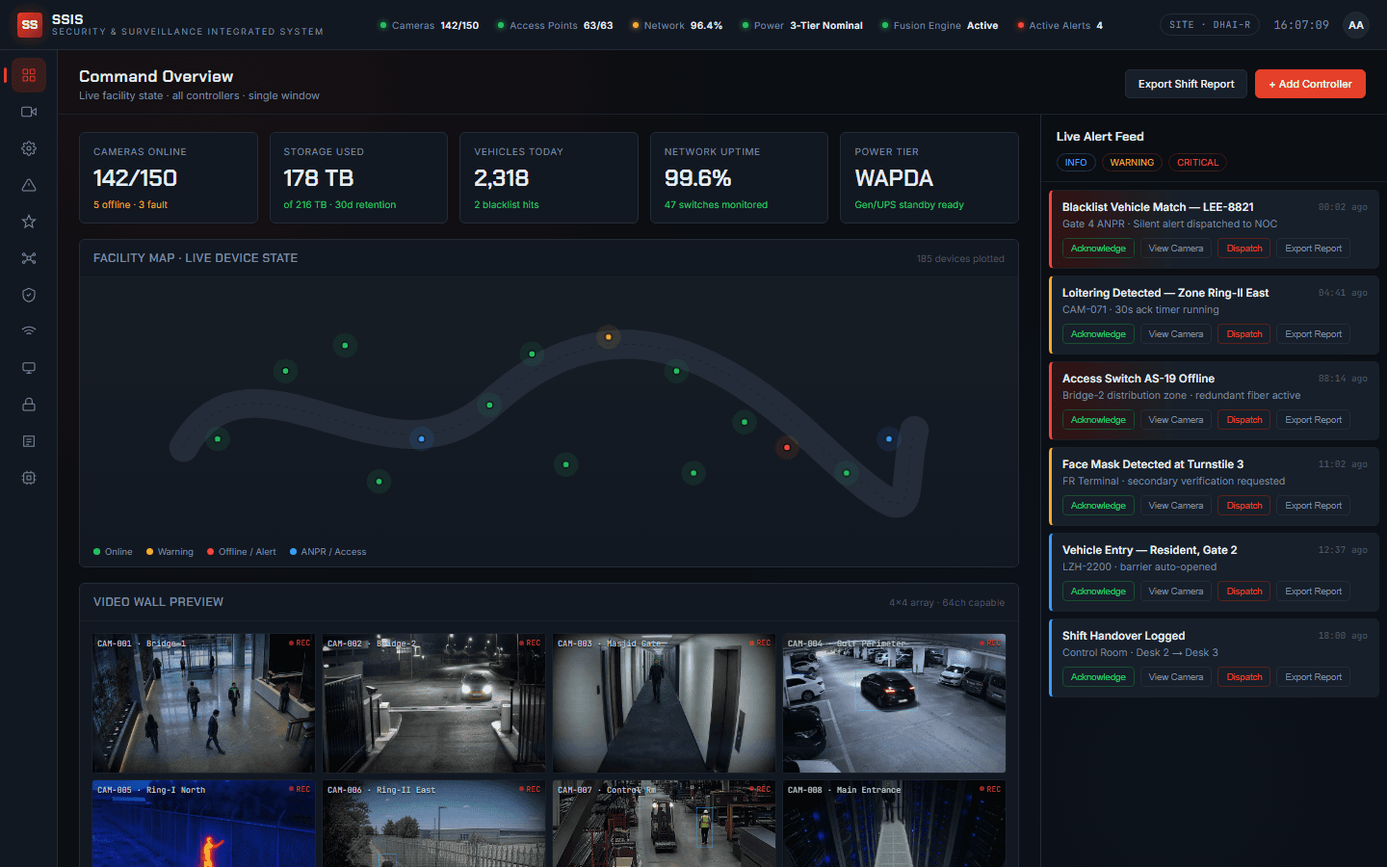Filter alert feed by WARNING
The width and height of the screenshot is (1387, 867).
[1132, 163]
